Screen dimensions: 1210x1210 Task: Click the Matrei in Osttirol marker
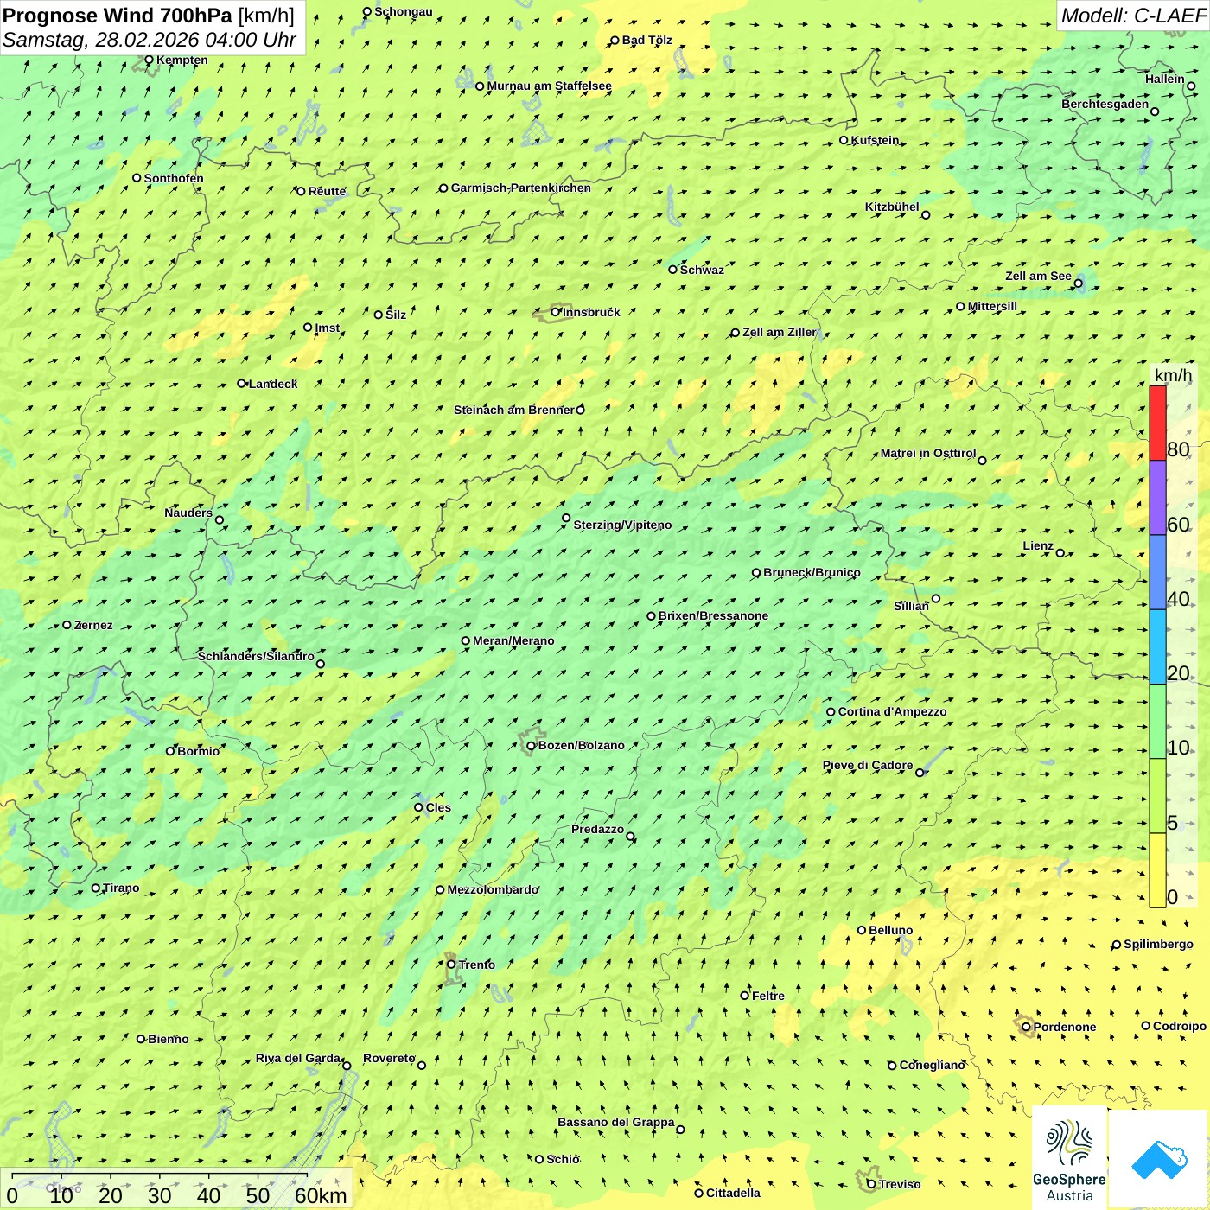coord(982,461)
